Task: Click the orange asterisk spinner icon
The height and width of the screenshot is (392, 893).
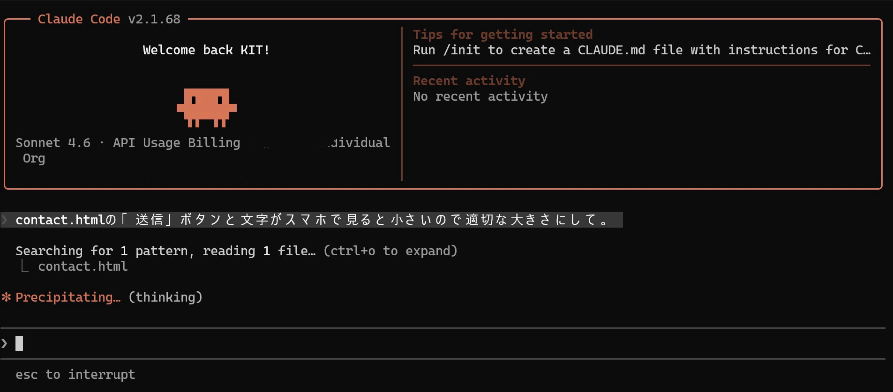Action: coord(6,297)
